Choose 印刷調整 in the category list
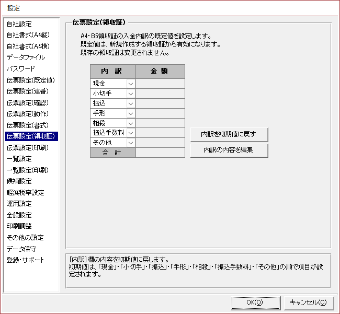340x314 pixels. 19,226
